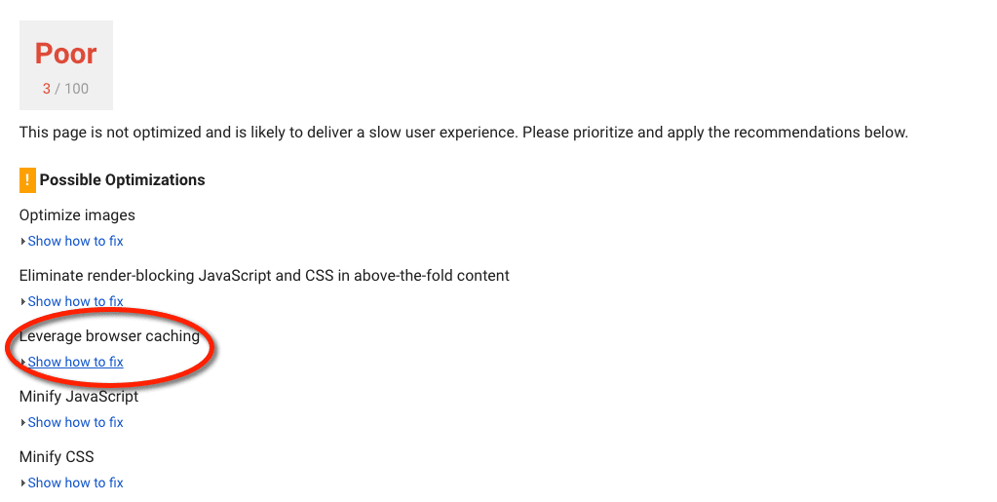Open Show how to fix under Minify CSS

pos(75,483)
